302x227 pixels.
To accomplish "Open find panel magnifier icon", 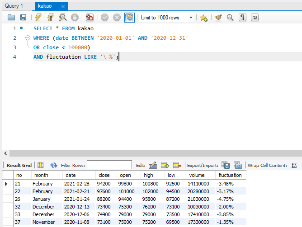I will pos(230,18).
